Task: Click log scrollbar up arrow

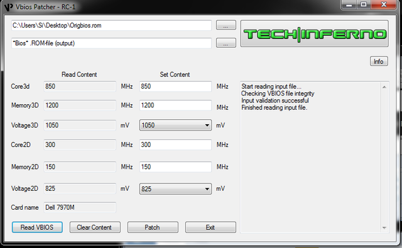Action: pos(384,87)
